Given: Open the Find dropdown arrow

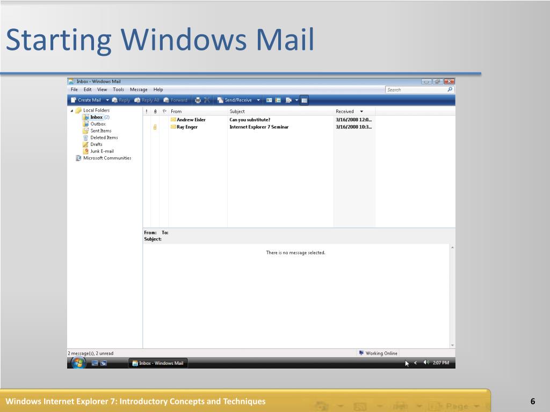Looking at the screenshot, I should [x=296, y=100].
